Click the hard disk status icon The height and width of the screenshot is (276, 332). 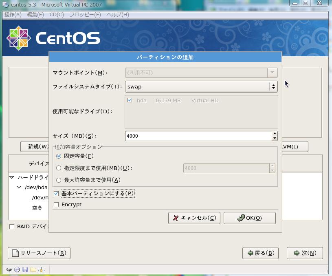(x=9, y=269)
